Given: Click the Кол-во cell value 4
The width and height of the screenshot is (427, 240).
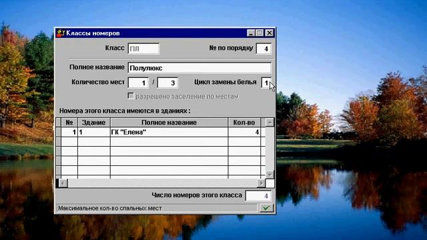Looking at the screenshot, I should pyautogui.click(x=244, y=132).
